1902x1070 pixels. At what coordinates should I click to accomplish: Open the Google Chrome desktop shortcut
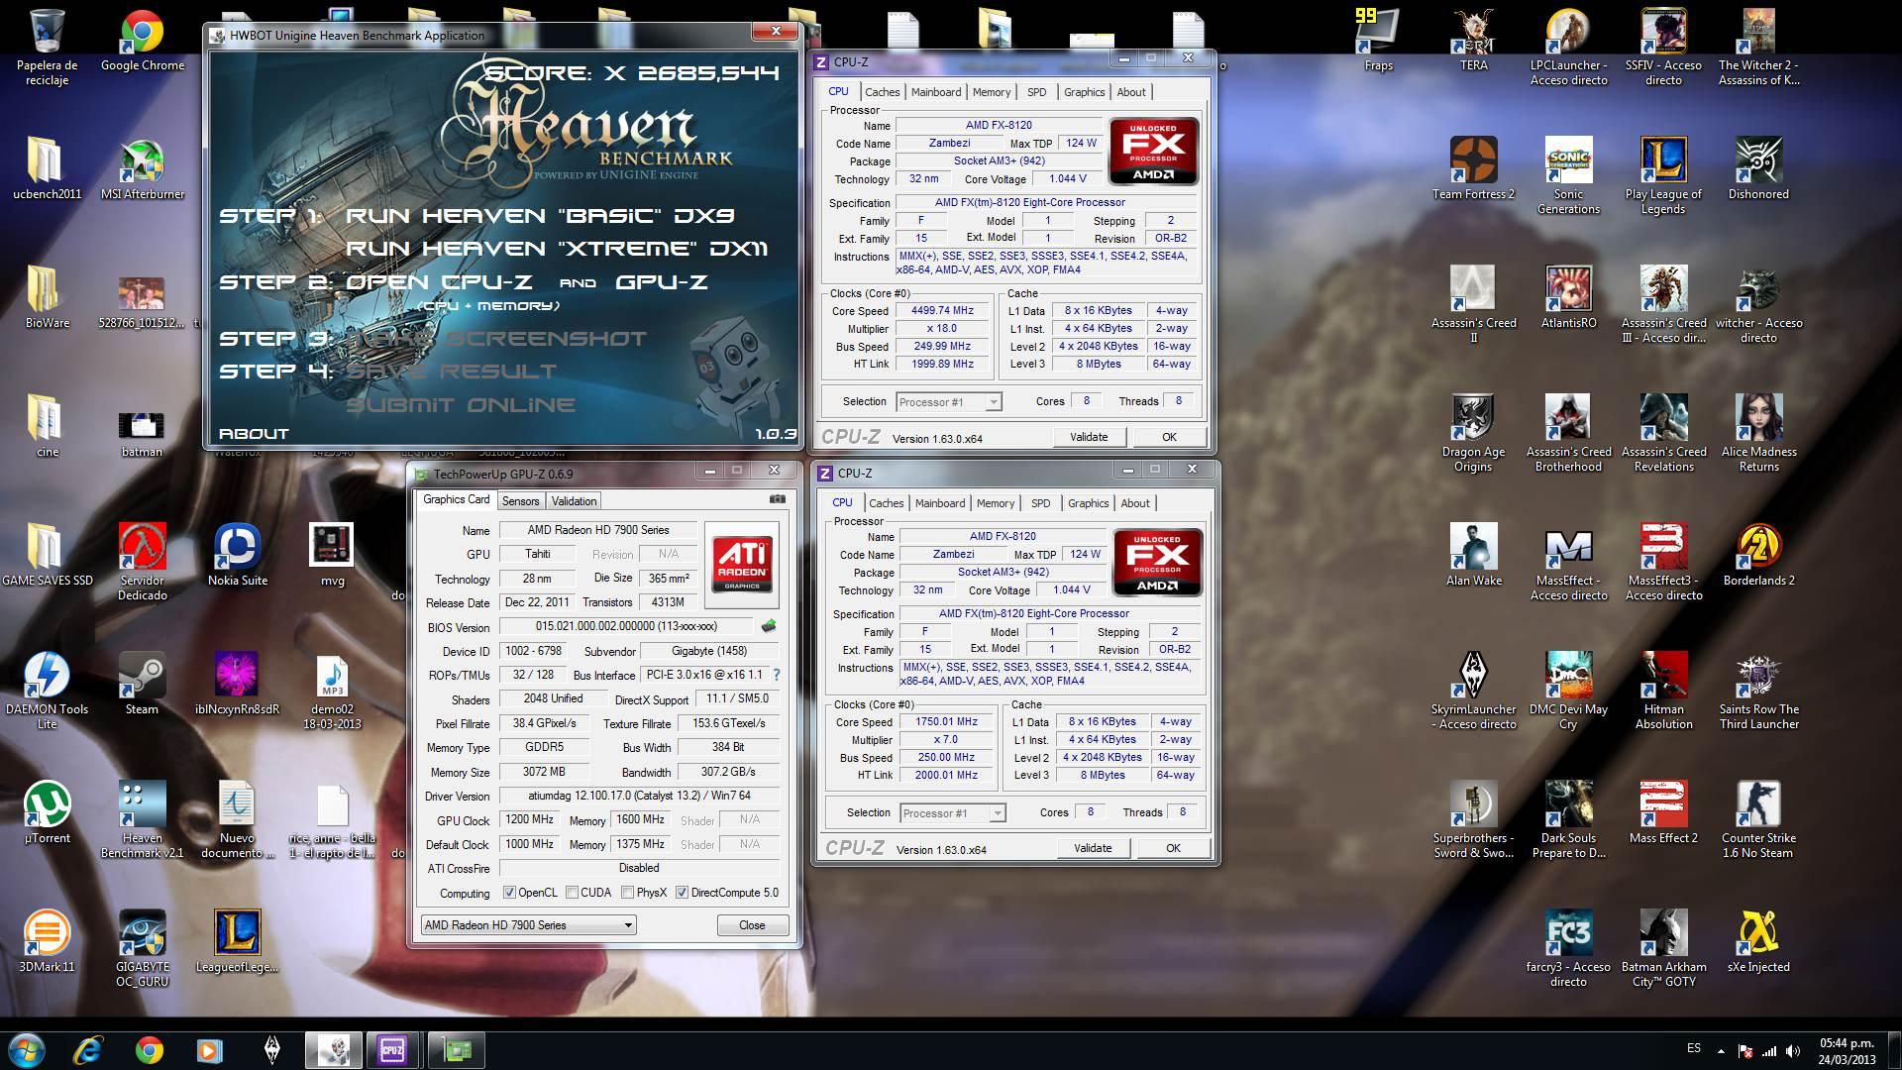click(143, 42)
